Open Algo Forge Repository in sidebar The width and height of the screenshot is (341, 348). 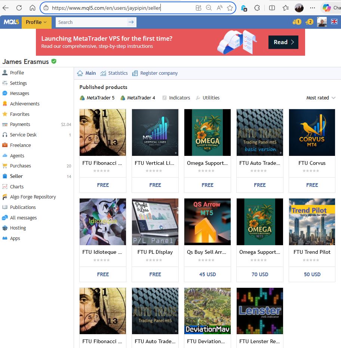33,197
